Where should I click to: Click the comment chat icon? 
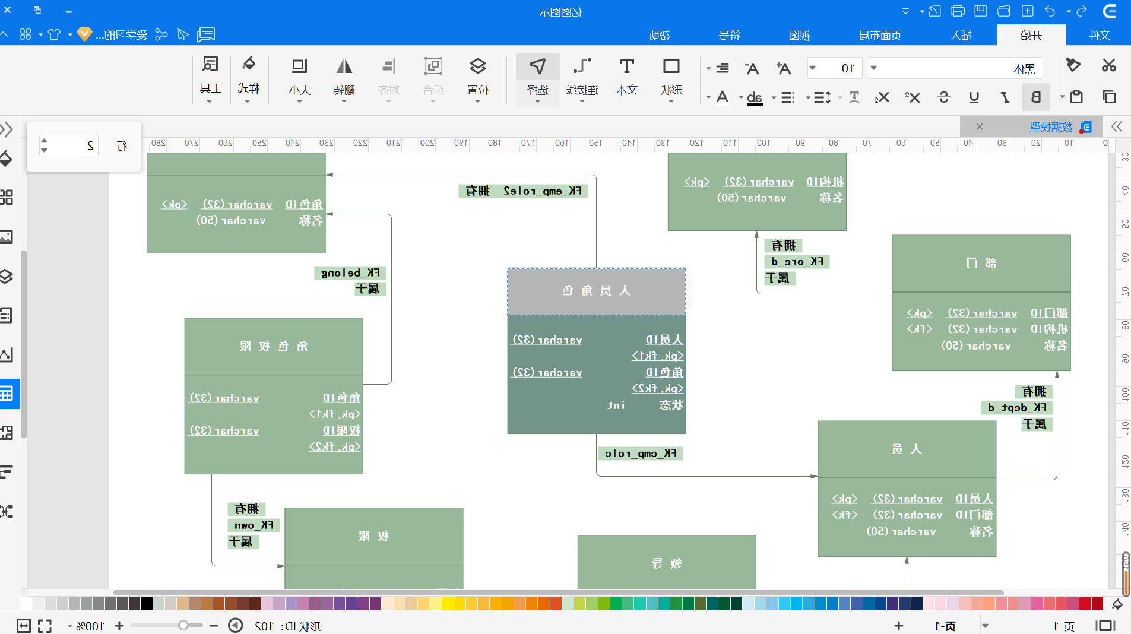(206, 34)
